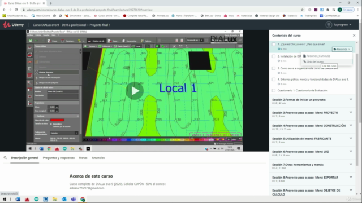This screenshot has height=203, width=362.
Task: Expand Sección 3 Menú PROYECTO
Action: tap(312, 114)
